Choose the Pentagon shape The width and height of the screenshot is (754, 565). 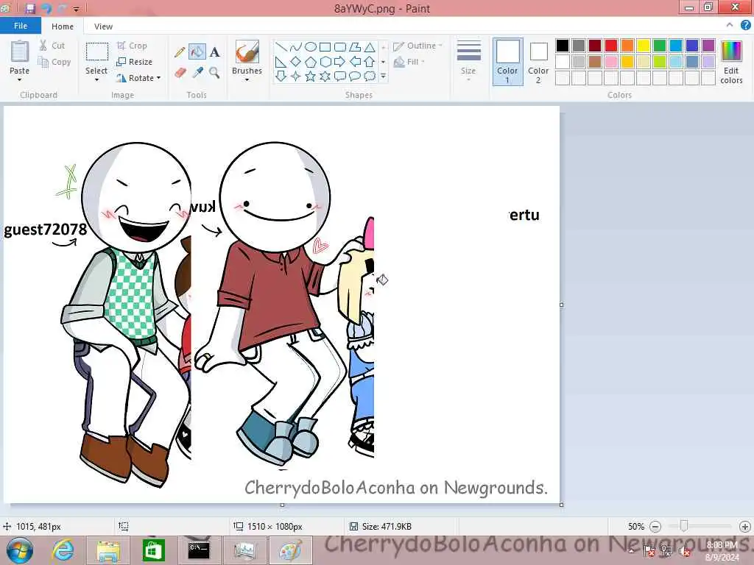pyautogui.click(x=311, y=62)
